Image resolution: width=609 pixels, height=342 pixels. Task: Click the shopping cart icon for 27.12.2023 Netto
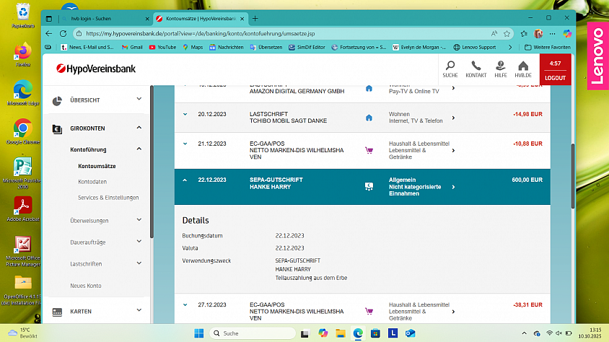pos(369,311)
